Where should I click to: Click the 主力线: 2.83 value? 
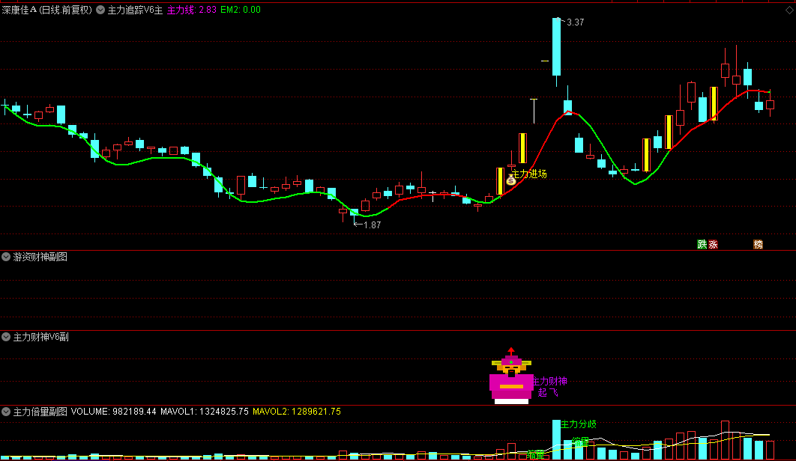(x=192, y=10)
